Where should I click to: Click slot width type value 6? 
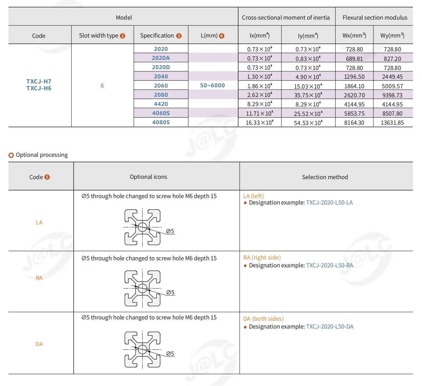(x=102, y=86)
